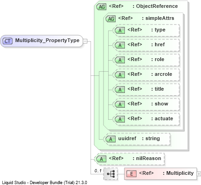This screenshot has height=185, width=201.
Task: Click the AG icon of ObjectReference
Action: (x=101, y=7)
